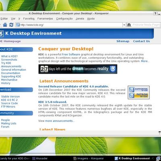
Task: Open the KDE 4.0 RC 2 link
Action: coord(9,100)
